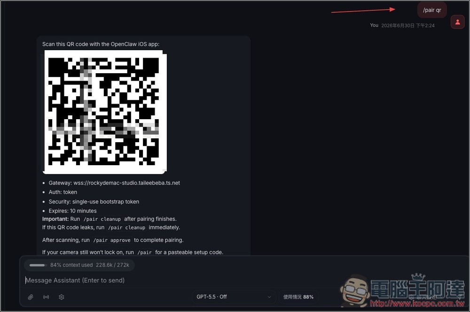
Task: Click the '/pair approve' code snippet
Action: tap(112, 240)
